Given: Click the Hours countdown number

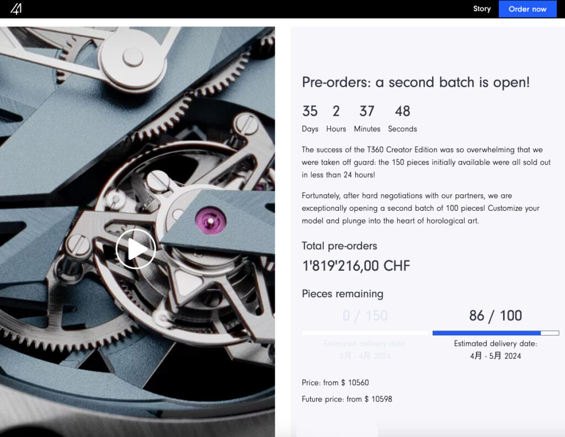Looking at the screenshot, I should pyautogui.click(x=336, y=111).
